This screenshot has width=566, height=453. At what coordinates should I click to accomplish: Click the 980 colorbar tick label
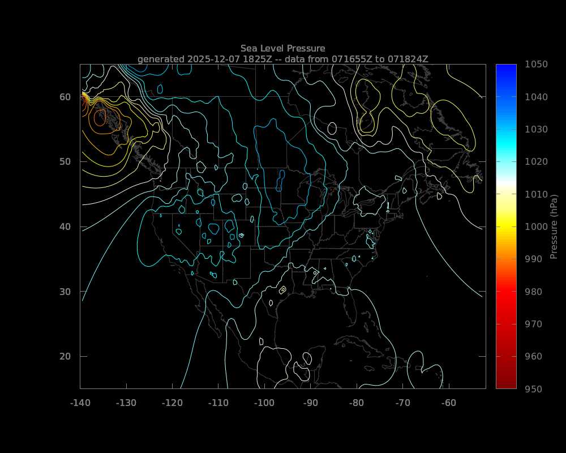534,292
